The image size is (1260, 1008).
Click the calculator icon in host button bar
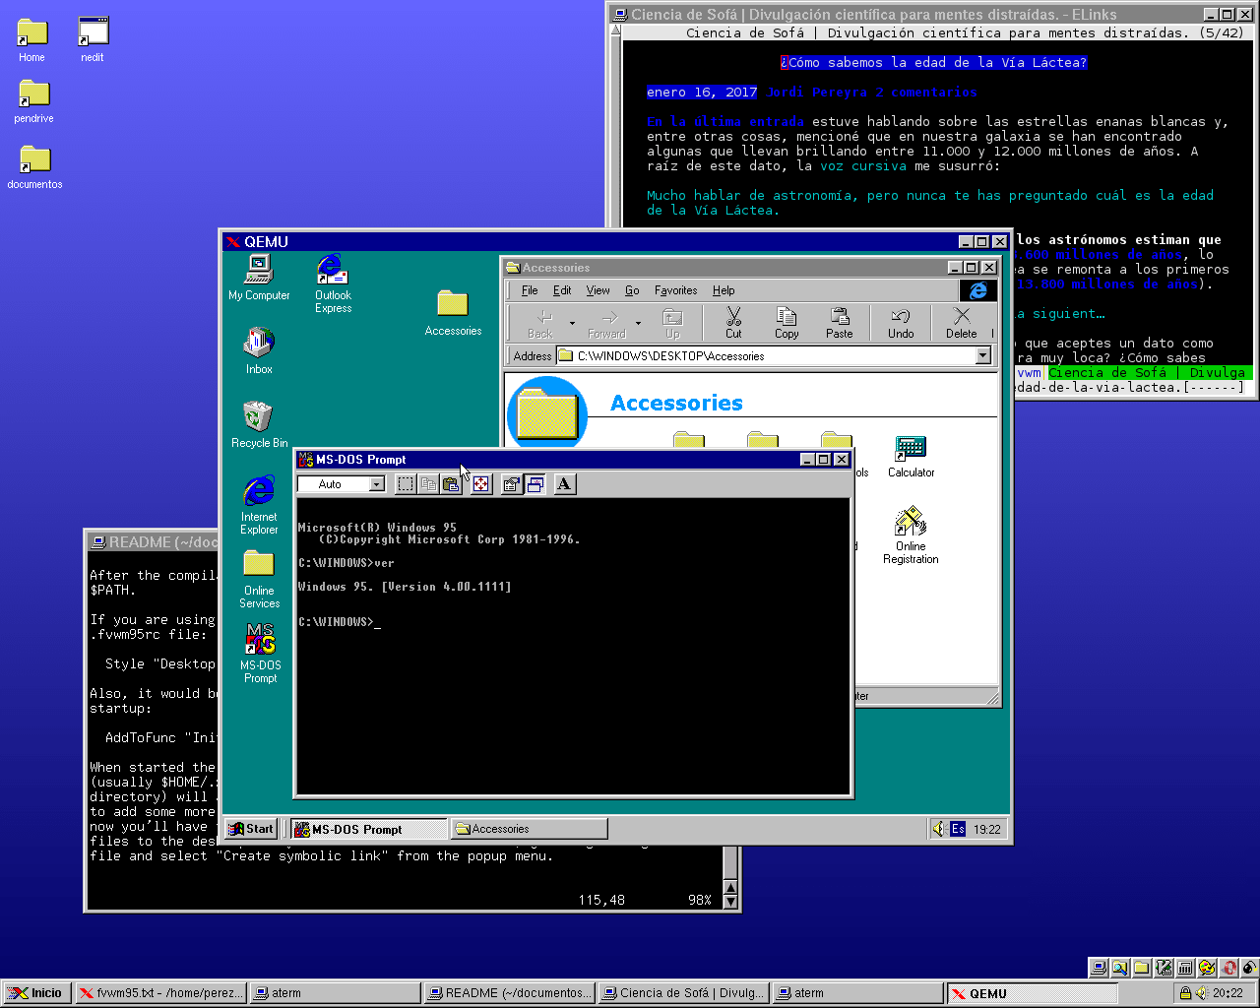[1185, 968]
